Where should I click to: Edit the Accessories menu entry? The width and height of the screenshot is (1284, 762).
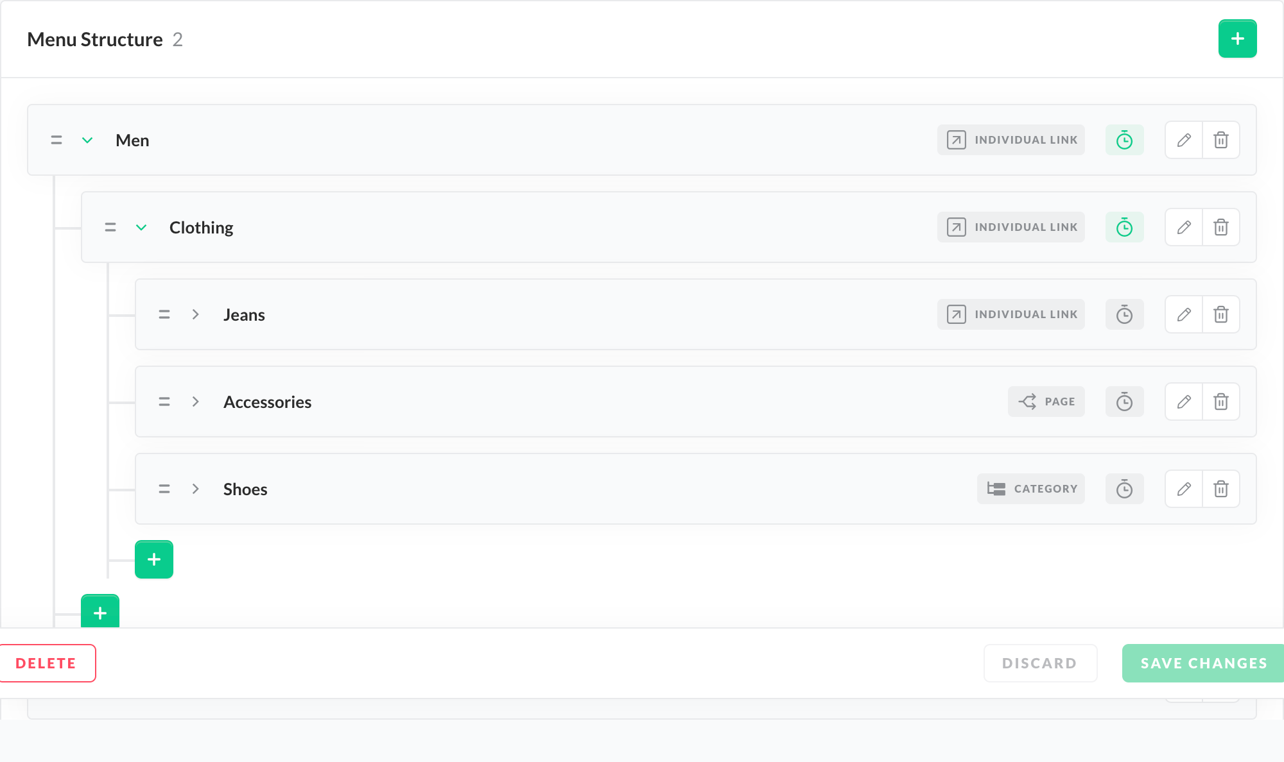(1184, 402)
